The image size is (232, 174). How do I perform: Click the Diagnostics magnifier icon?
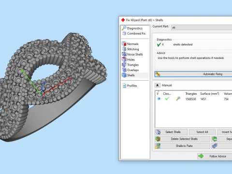[x=124, y=28]
